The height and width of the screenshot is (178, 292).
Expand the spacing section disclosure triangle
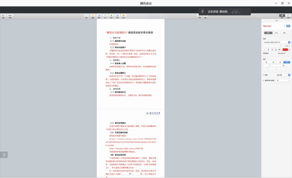(264, 74)
